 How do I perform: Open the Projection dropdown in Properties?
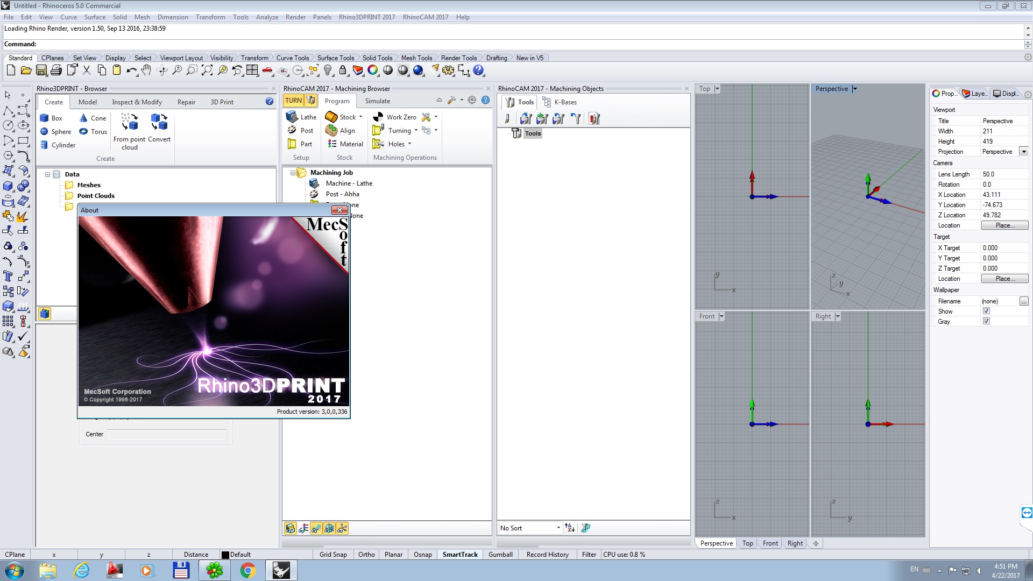(1024, 152)
